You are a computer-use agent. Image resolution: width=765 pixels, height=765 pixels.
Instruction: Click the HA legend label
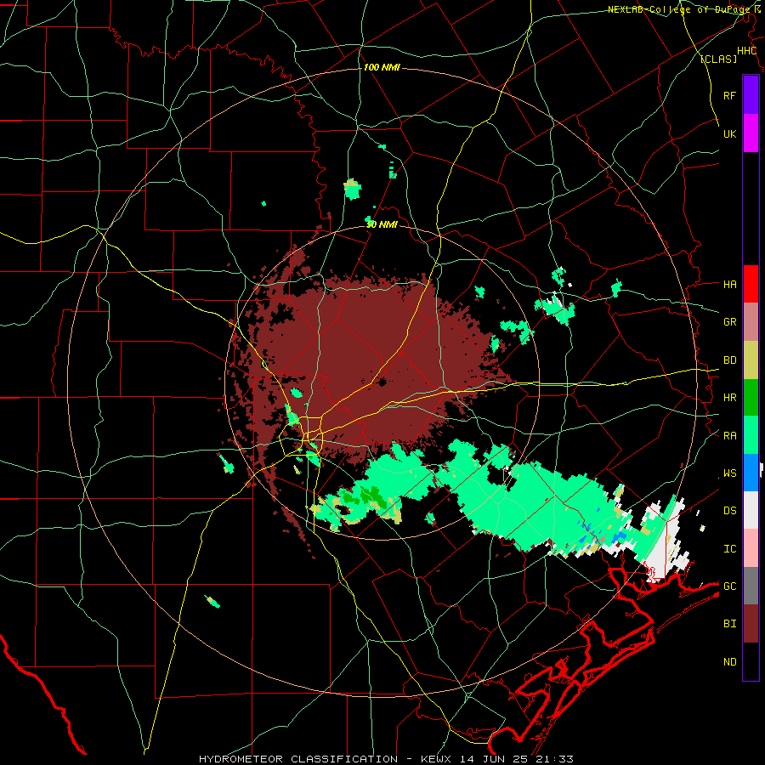(x=729, y=284)
